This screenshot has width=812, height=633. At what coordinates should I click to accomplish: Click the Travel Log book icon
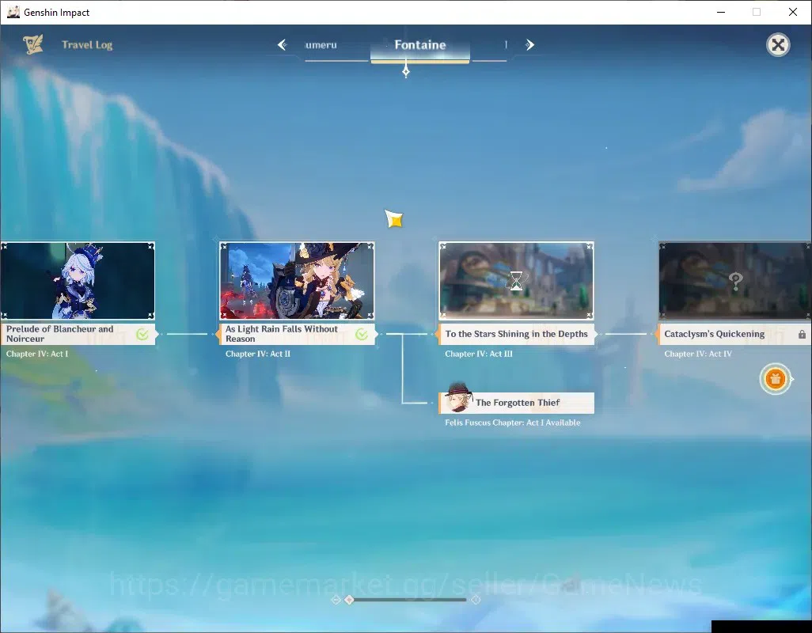tap(32, 44)
